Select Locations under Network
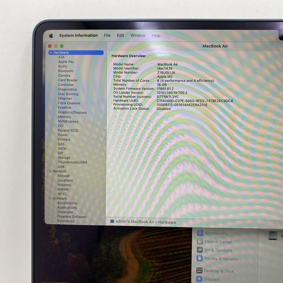Screen dimensions: 283x283 tap(65, 180)
